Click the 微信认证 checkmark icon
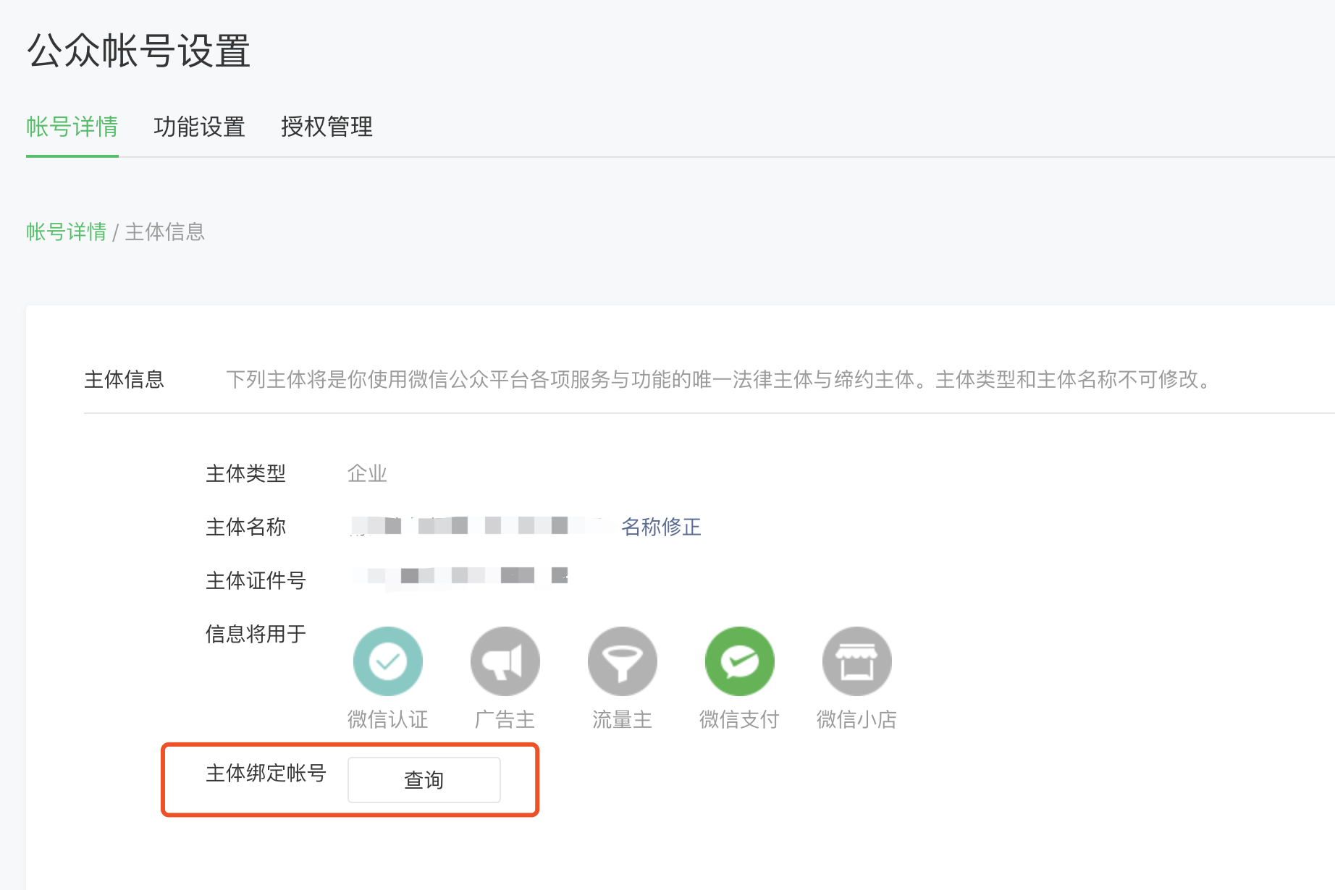1335x890 pixels. (x=388, y=661)
